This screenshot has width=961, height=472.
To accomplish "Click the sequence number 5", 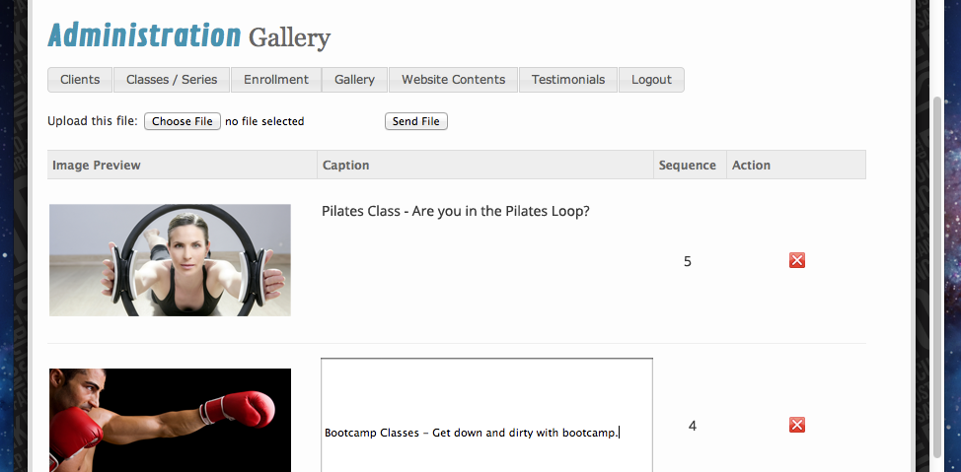I will click(x=688, y=261).
